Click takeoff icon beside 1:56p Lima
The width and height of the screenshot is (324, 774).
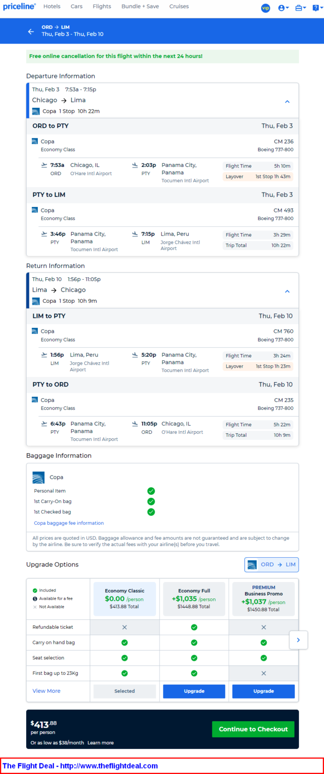pyautogui.click(x=44, y=355)
